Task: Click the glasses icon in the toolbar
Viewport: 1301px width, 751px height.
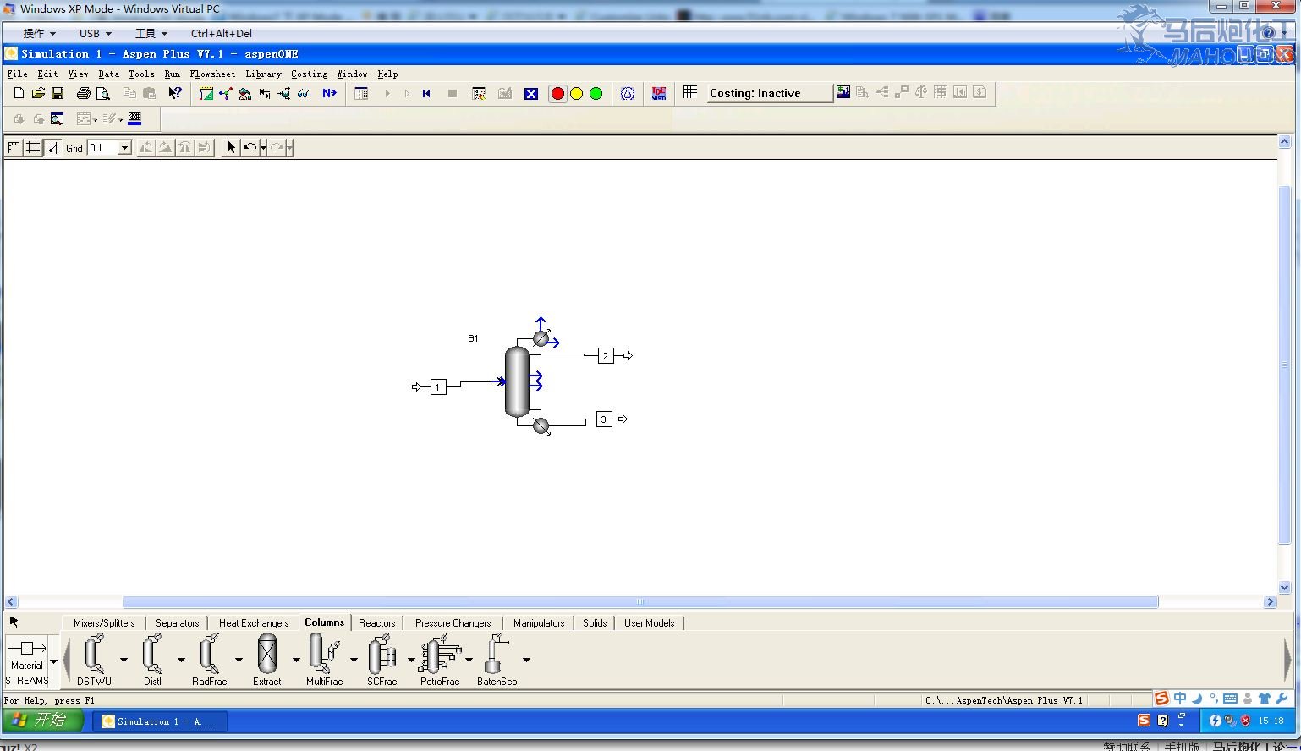Action: (x=304, y=93)
